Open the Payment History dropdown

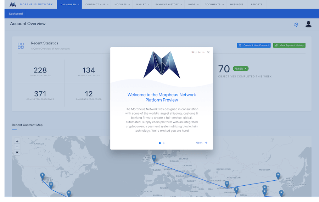169,5
